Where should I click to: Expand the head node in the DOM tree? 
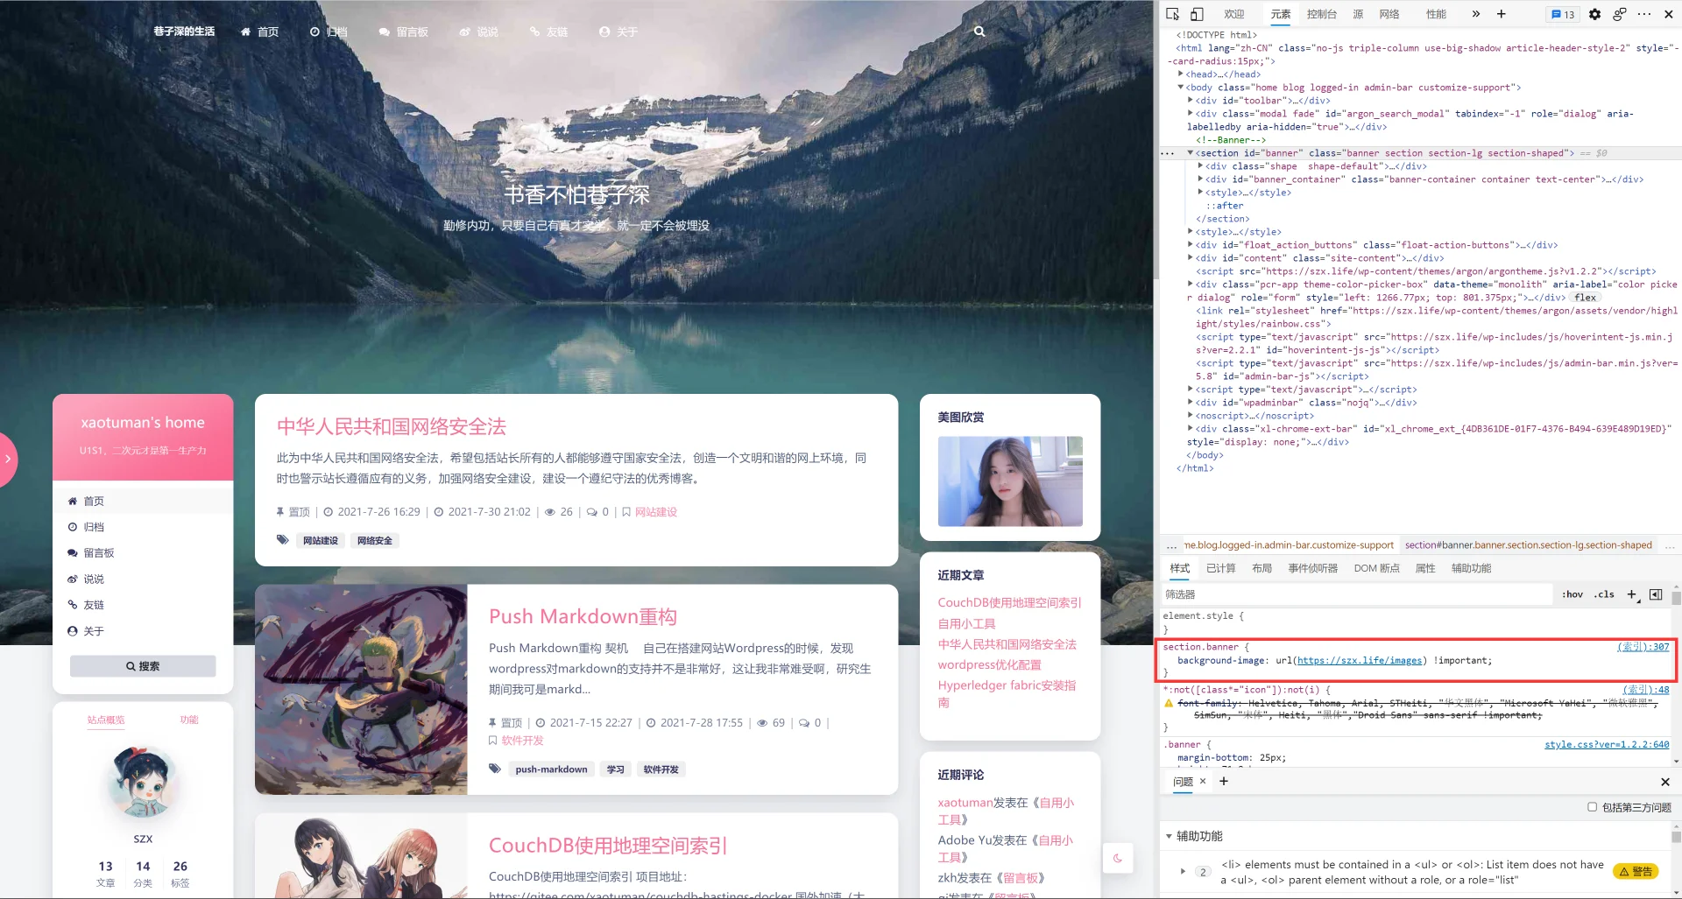(x=1181, y=74)
